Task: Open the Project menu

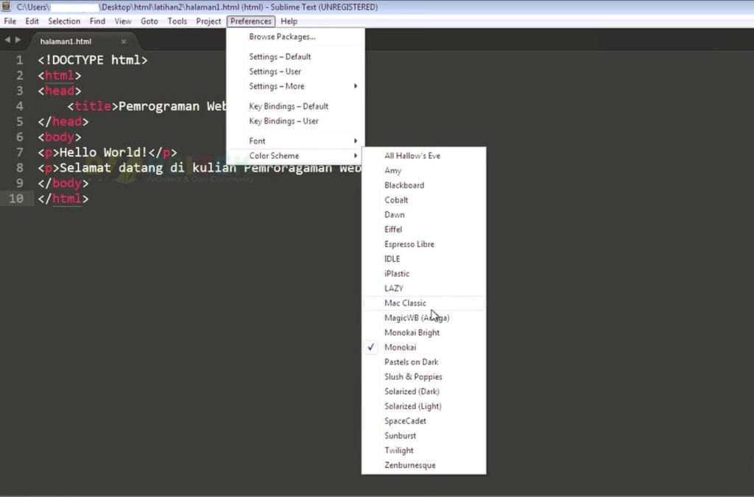Action: pos(208,21)
